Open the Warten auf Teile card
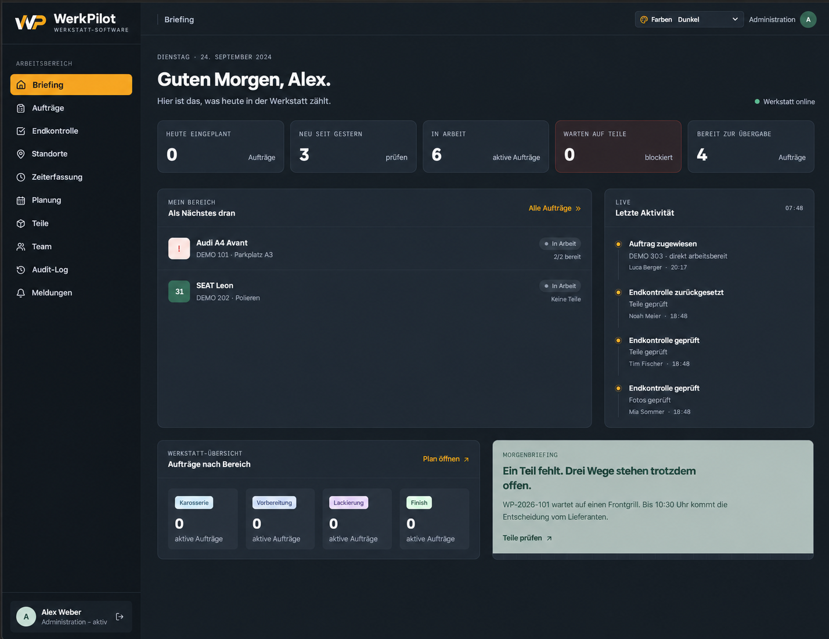The image size is (829, 639). [618, 146]
